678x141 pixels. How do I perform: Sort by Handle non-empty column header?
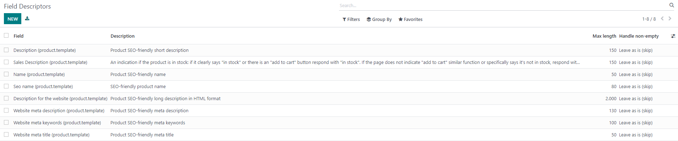pyautogui.click(x=639, y=36)
